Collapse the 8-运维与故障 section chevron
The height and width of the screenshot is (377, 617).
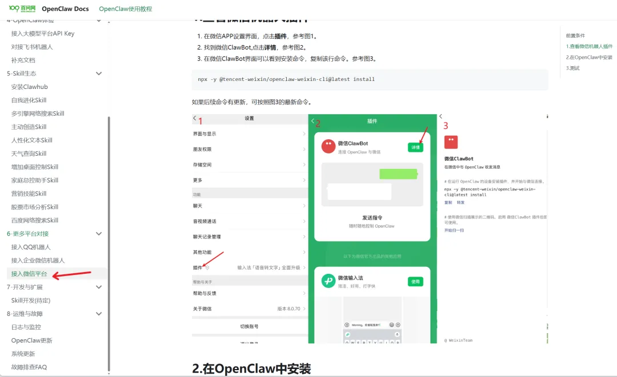[x=99, y=314]
